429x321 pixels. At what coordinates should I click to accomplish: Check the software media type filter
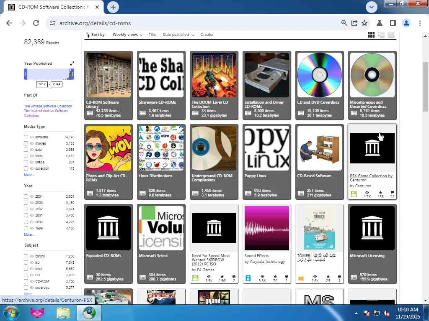point(26,137)
